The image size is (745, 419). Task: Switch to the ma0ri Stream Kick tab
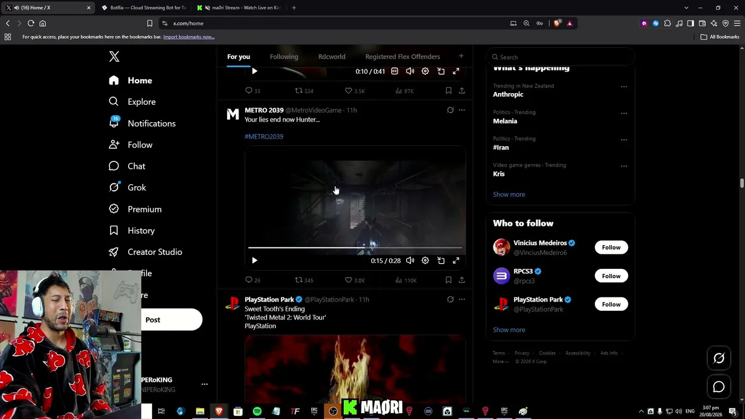[238, 8]
